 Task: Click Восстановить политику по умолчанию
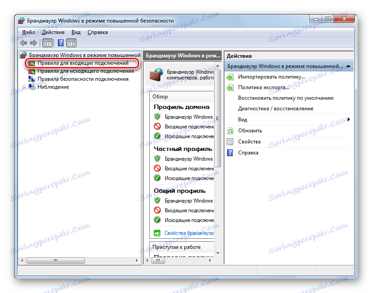click(286, 98)
